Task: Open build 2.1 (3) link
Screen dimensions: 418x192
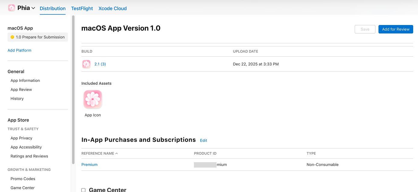Action: click(100, 64)
